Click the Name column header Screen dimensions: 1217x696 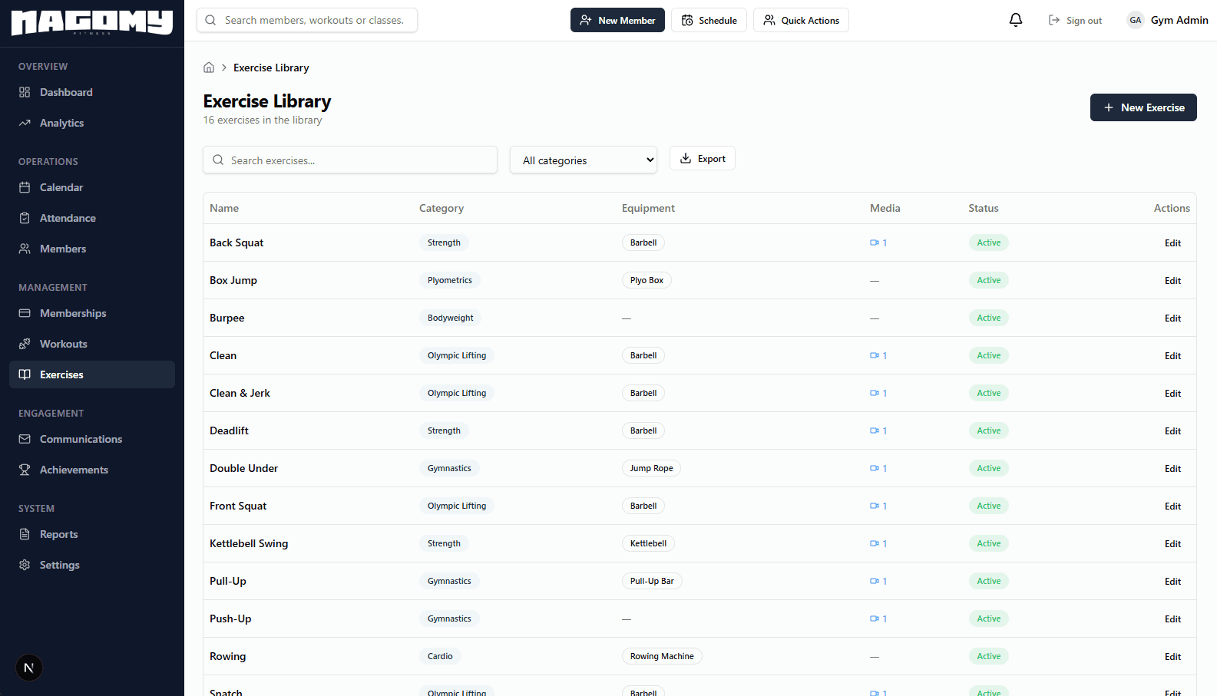pyautogui.click(x=224, y=208)
